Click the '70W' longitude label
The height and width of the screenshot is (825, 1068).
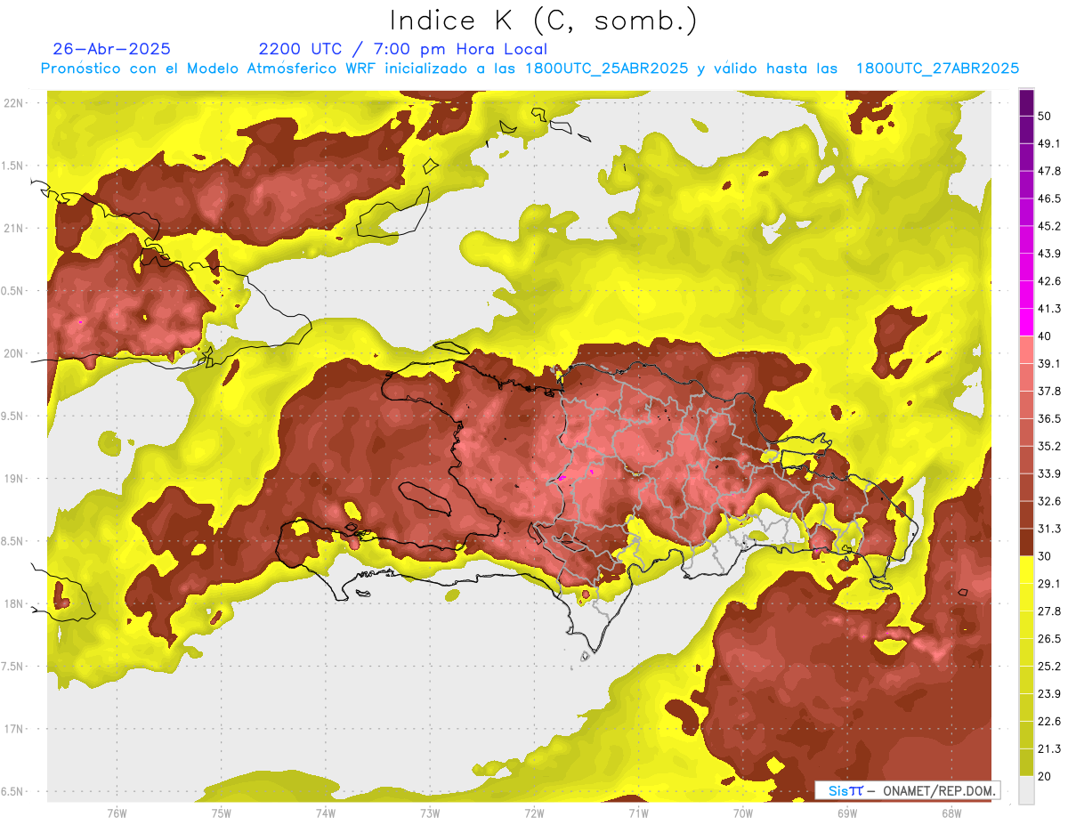tap(743, 813)
